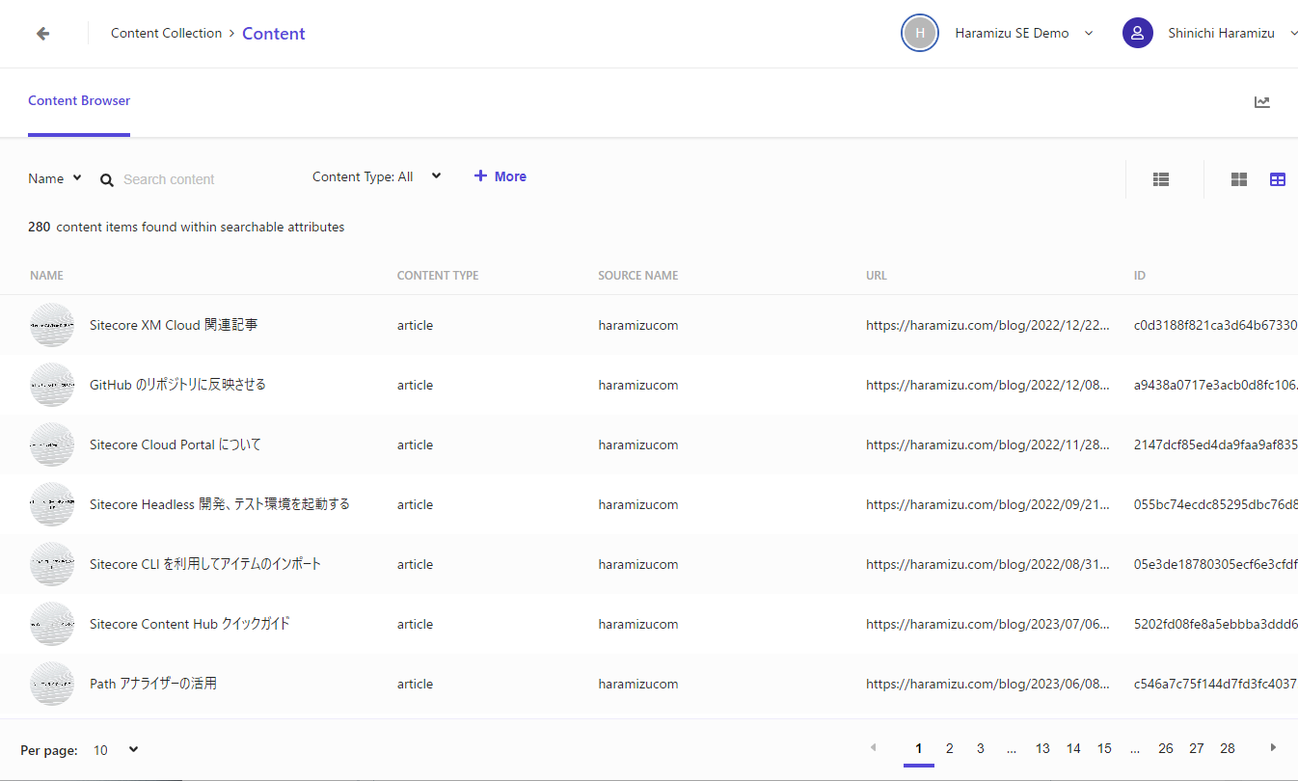1298x781 pixels.
Task: Open thumbnail for Sitecore XM Cloud 関連記事
Action: (52, 325)
